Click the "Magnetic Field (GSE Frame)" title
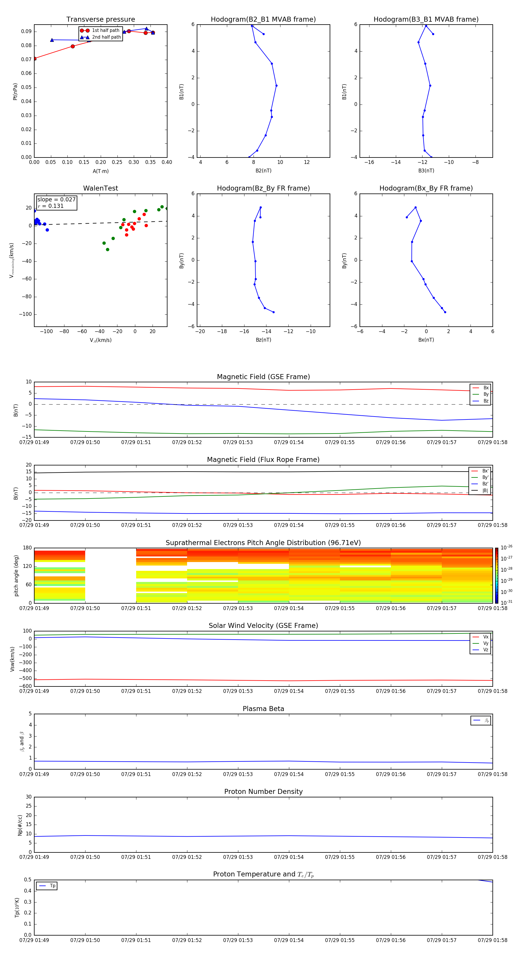 [263, 377]
